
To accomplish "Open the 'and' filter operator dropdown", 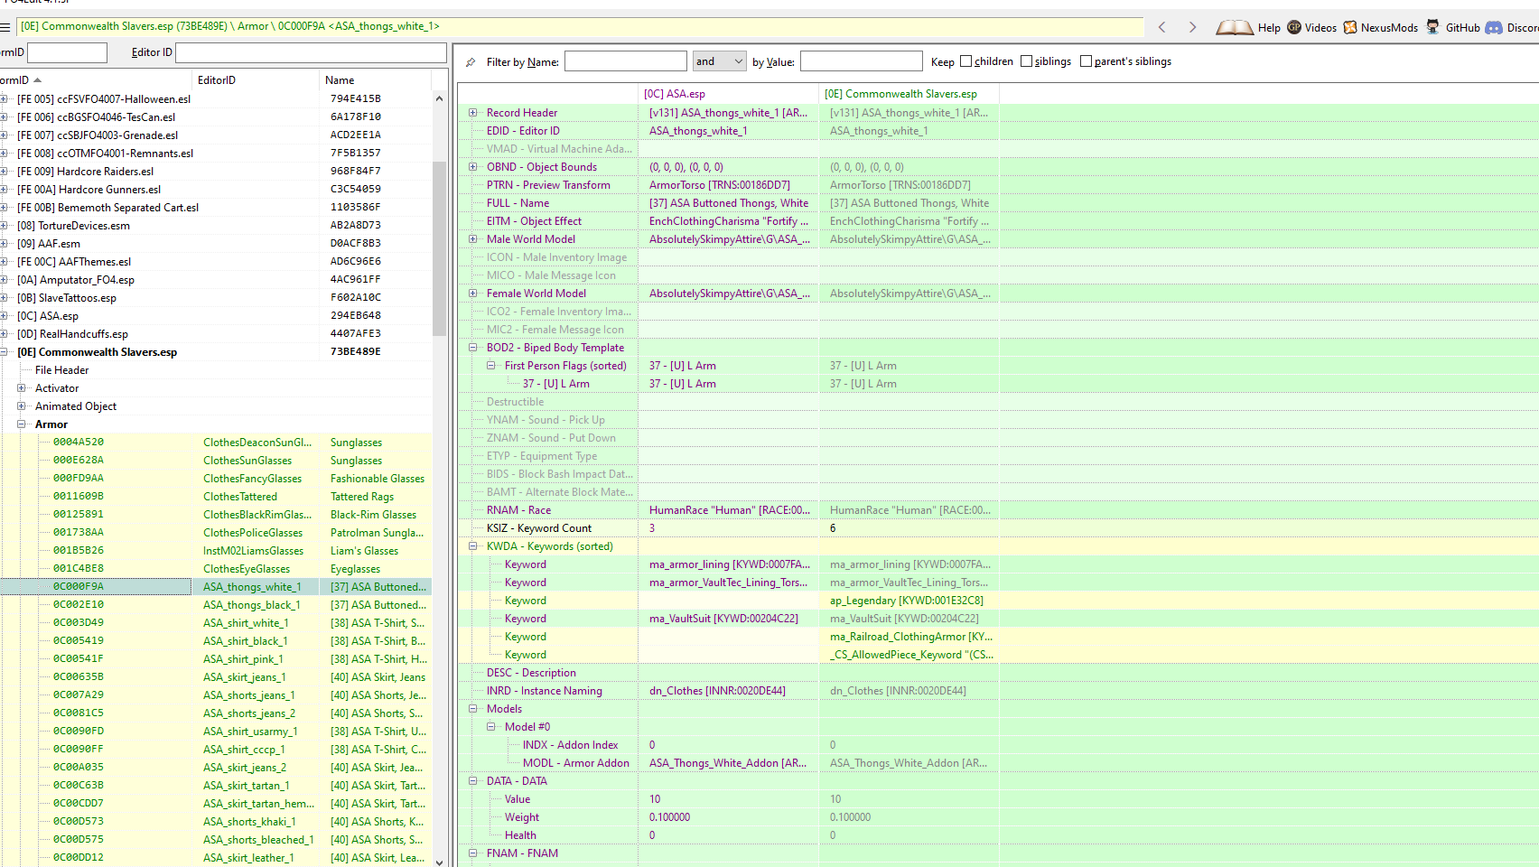I will pos(719,61).
